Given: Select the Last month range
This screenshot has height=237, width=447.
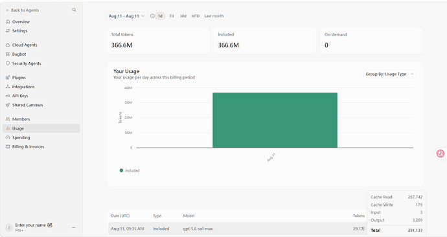Looking at the screenshot, I should pos(214,16).
